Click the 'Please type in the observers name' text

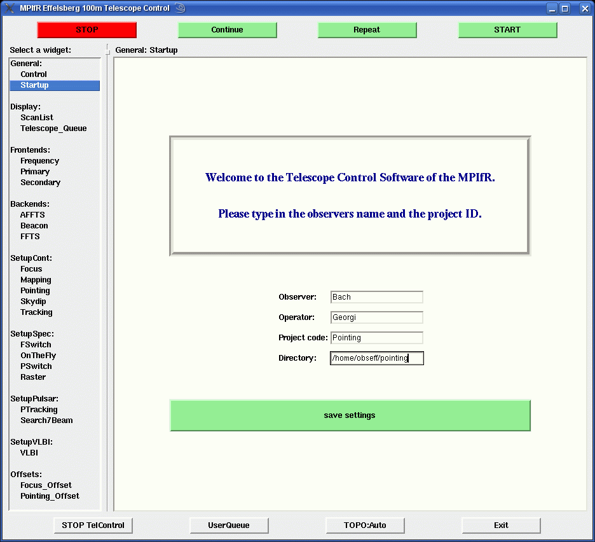350,214
